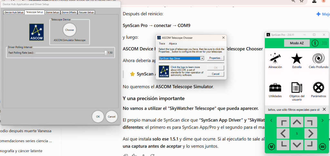This screenshot has height=156, width=330.
Task: Click the Fast Polling Rate slider handle
Action: (106, 53)
